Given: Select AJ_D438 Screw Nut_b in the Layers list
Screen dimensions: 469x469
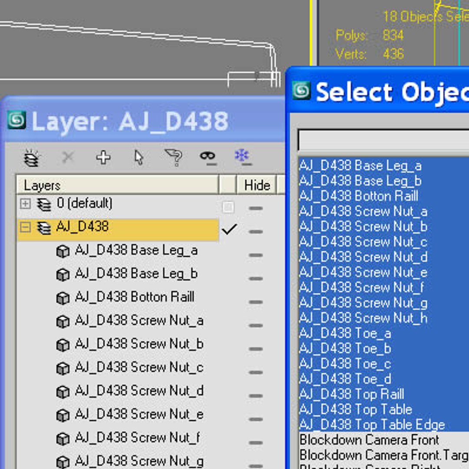Looking at the screenshot, I should (x=139, y=344).
